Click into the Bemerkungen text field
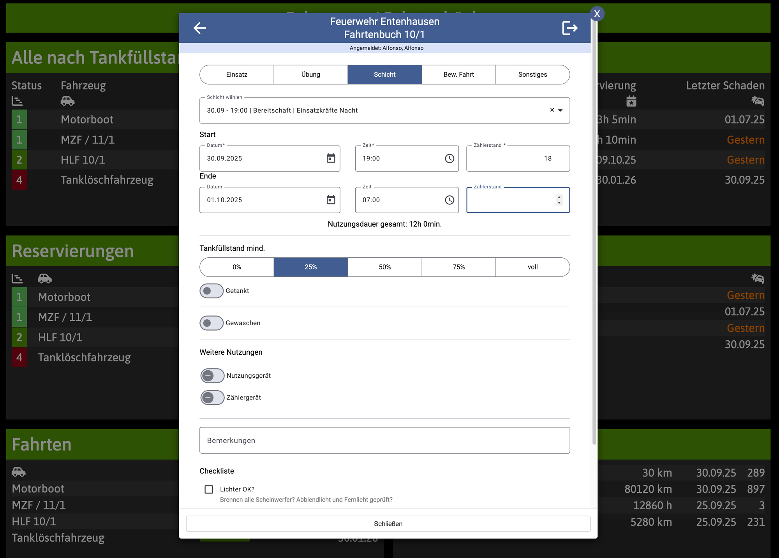 click(x=384, y=440)
